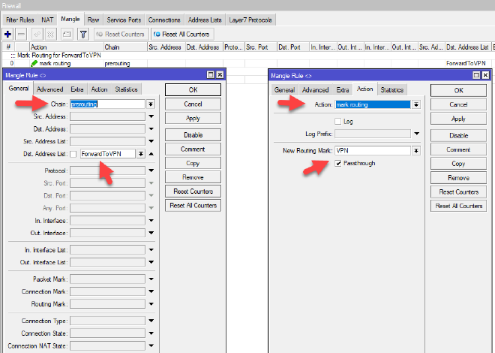Click the Src. Address input field

tap(107, 117)
